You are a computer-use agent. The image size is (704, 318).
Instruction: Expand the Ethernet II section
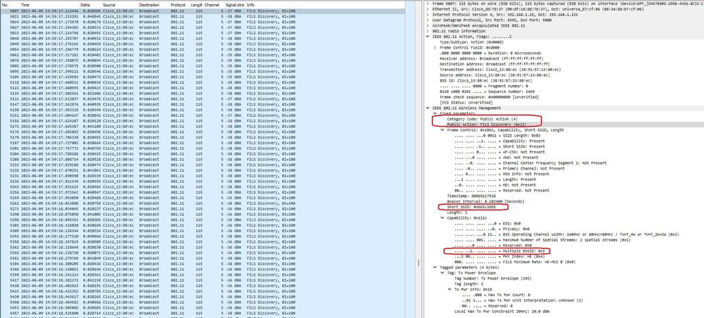(x=428, y=9)
